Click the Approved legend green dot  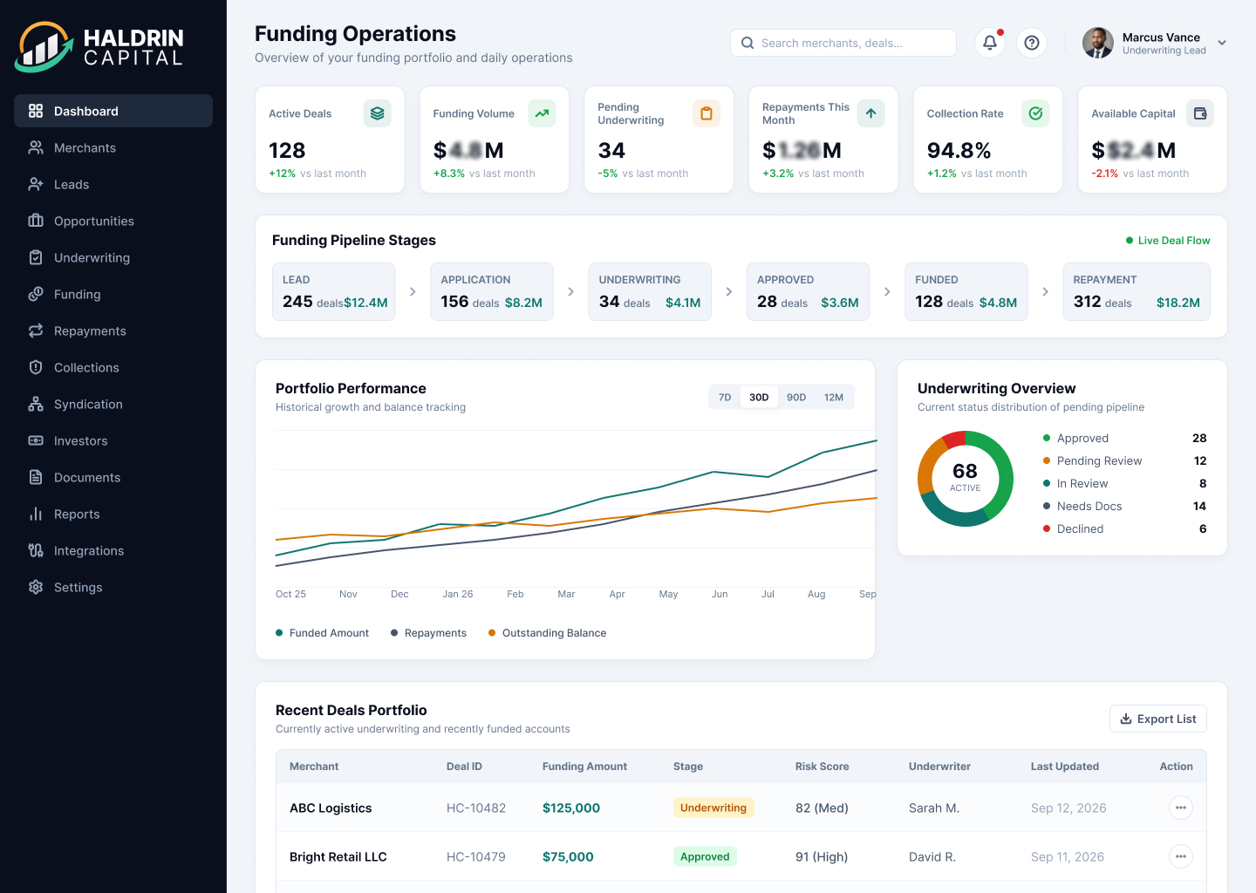[1047, 438]
